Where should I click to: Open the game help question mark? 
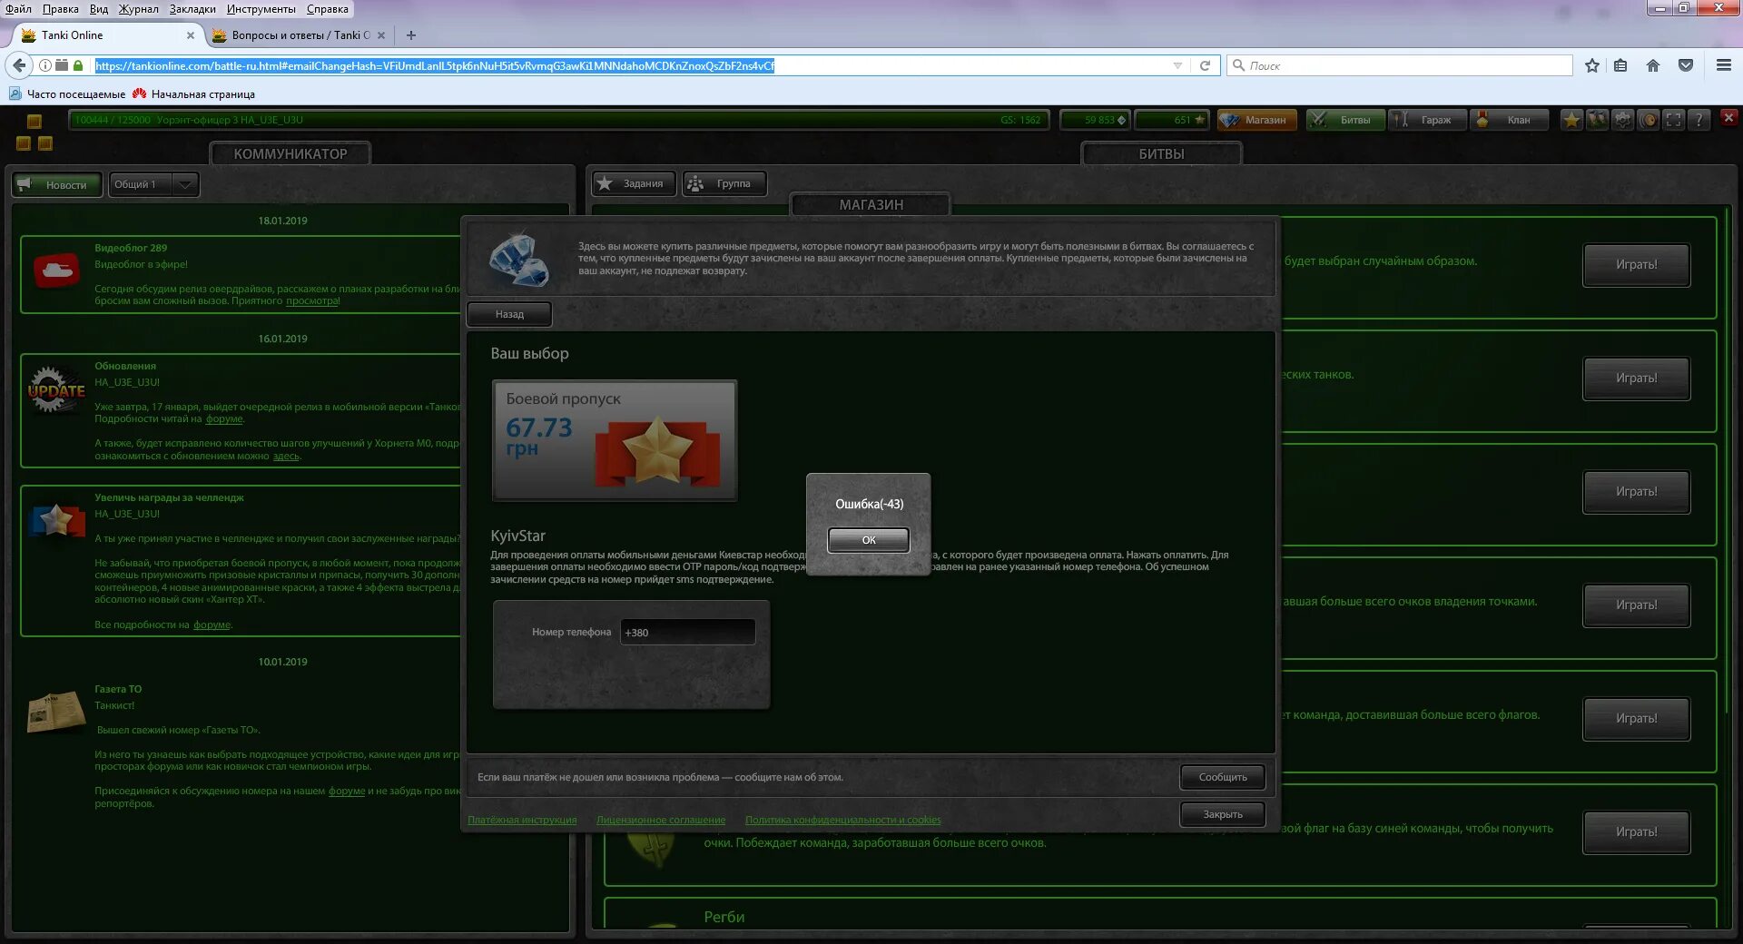tap(1699, 120)
